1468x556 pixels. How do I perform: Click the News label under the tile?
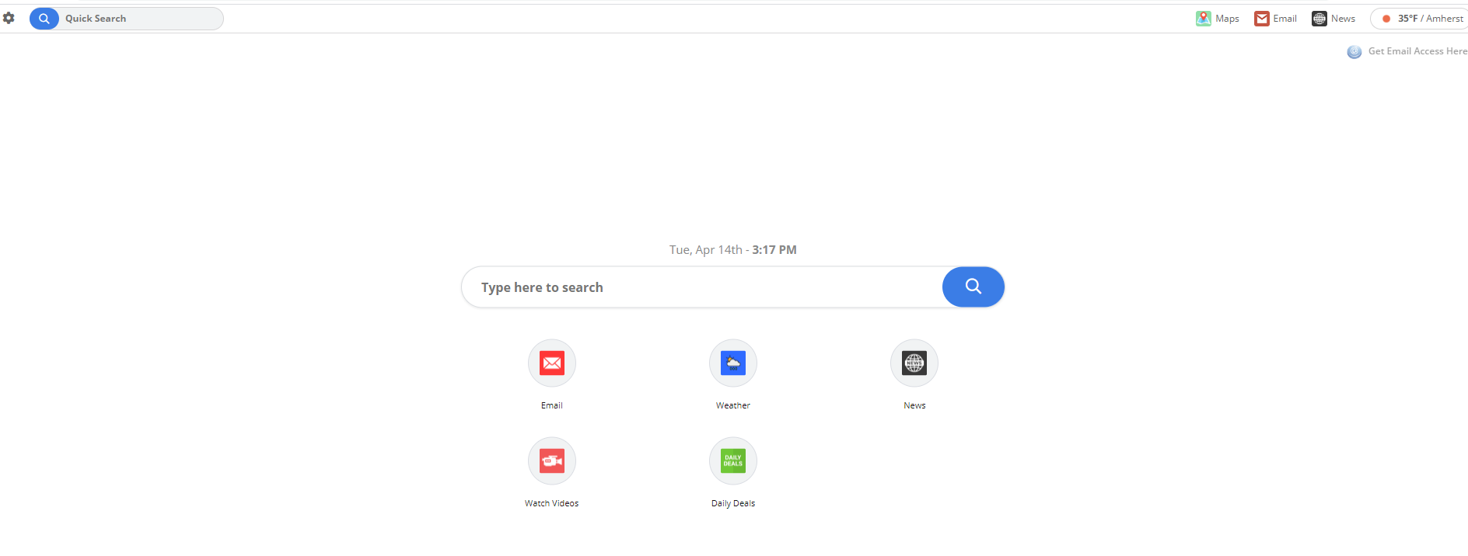tap(914, 405)
